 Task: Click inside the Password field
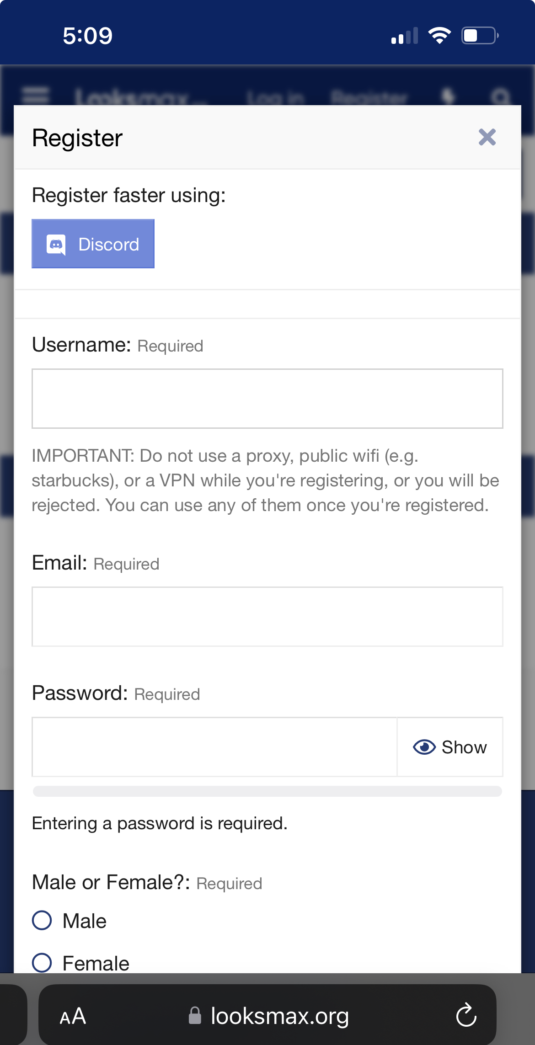click(x=214, y=747)
